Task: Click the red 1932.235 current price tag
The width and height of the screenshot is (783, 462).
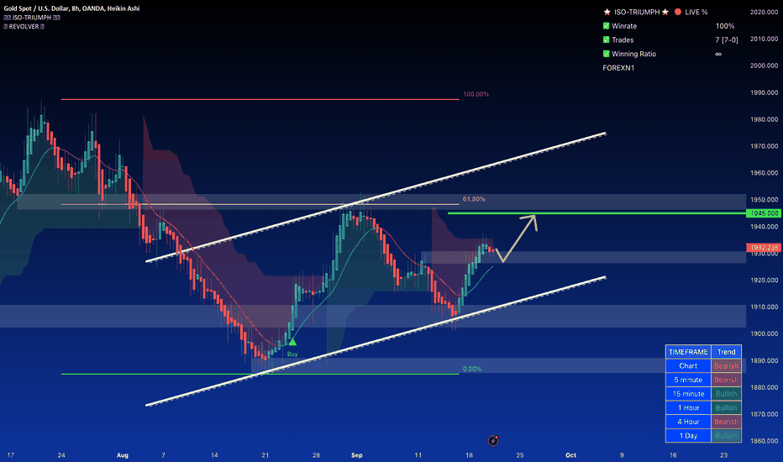Action: tap(764, 248)
